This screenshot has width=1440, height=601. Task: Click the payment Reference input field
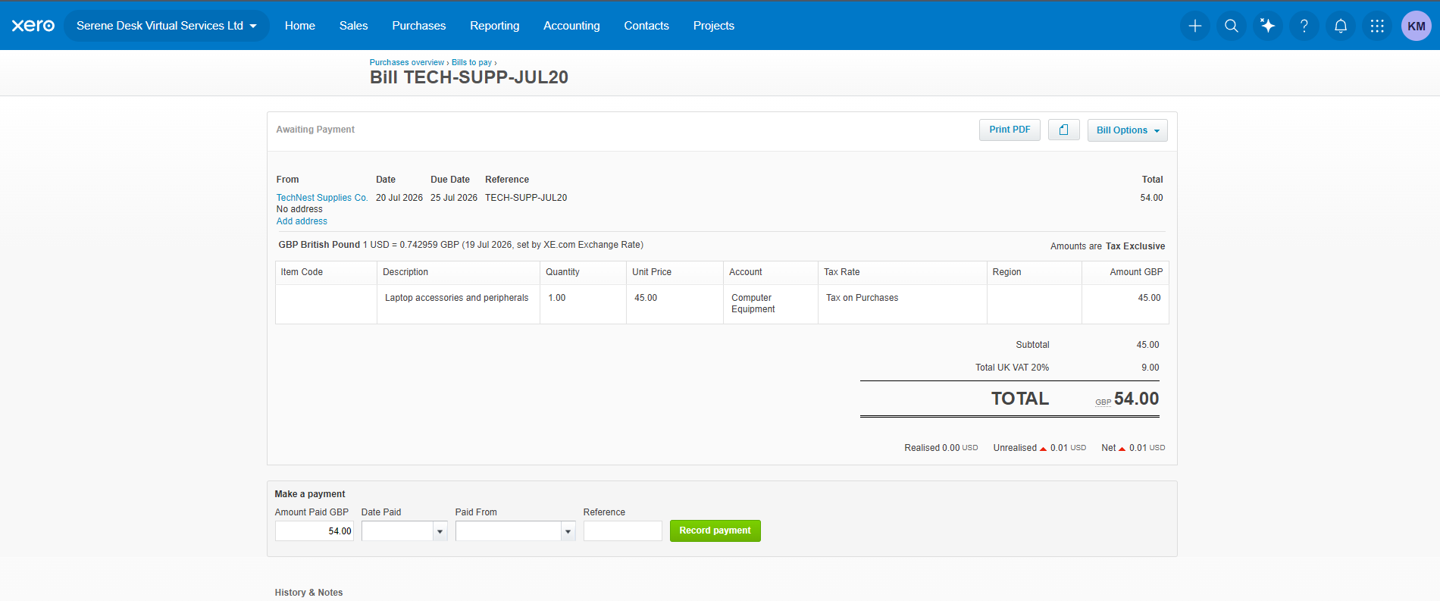622,531
